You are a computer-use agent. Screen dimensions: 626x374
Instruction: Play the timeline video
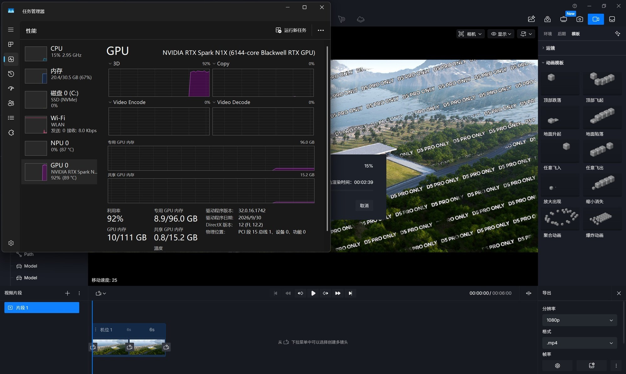pos(313,293)
